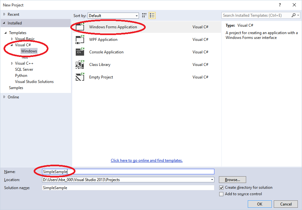Open the dialog help question mark
Viewport: 302px width, 210px height.
(280, 5)
